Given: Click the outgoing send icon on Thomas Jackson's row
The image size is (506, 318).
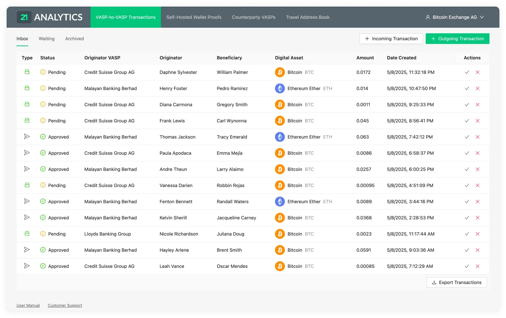Looking at the screenshot, I should pos(27,137).
